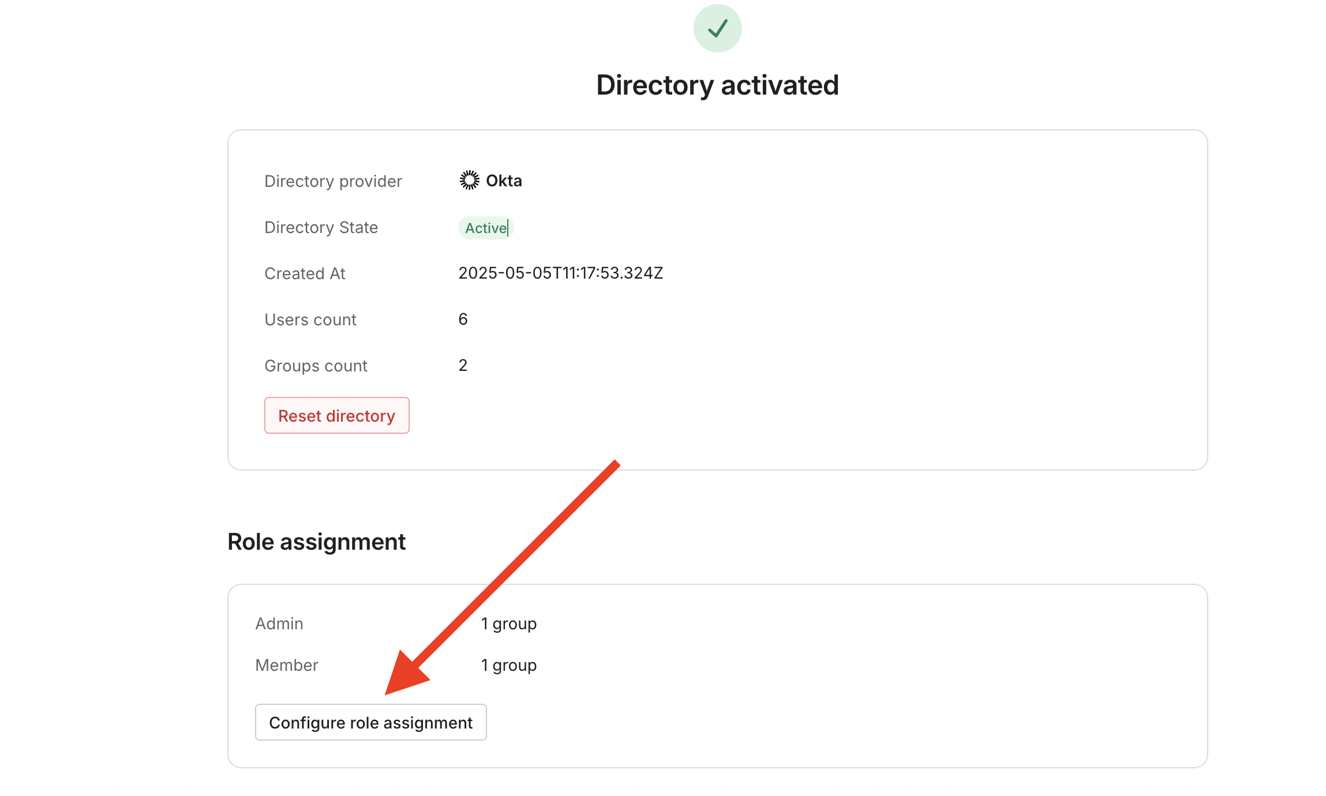Click the Users count value 6

click(463, 319)
